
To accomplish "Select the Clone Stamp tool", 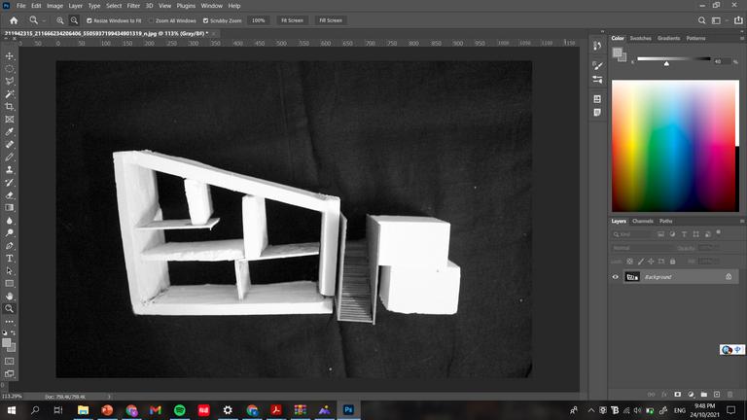I will [10, 169].
